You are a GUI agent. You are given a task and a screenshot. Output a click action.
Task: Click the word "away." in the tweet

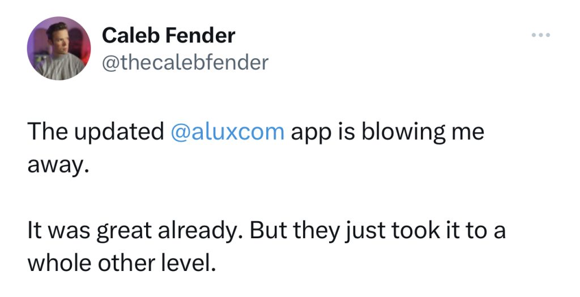pyautogui.click(x=58, y=166)
